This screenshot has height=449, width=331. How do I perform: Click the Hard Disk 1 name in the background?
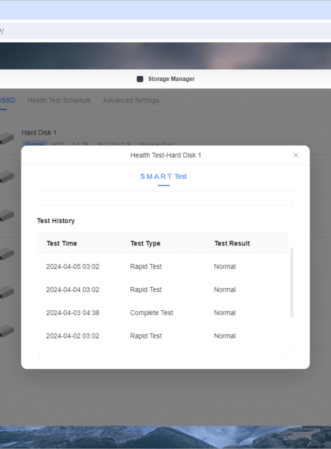39,133
